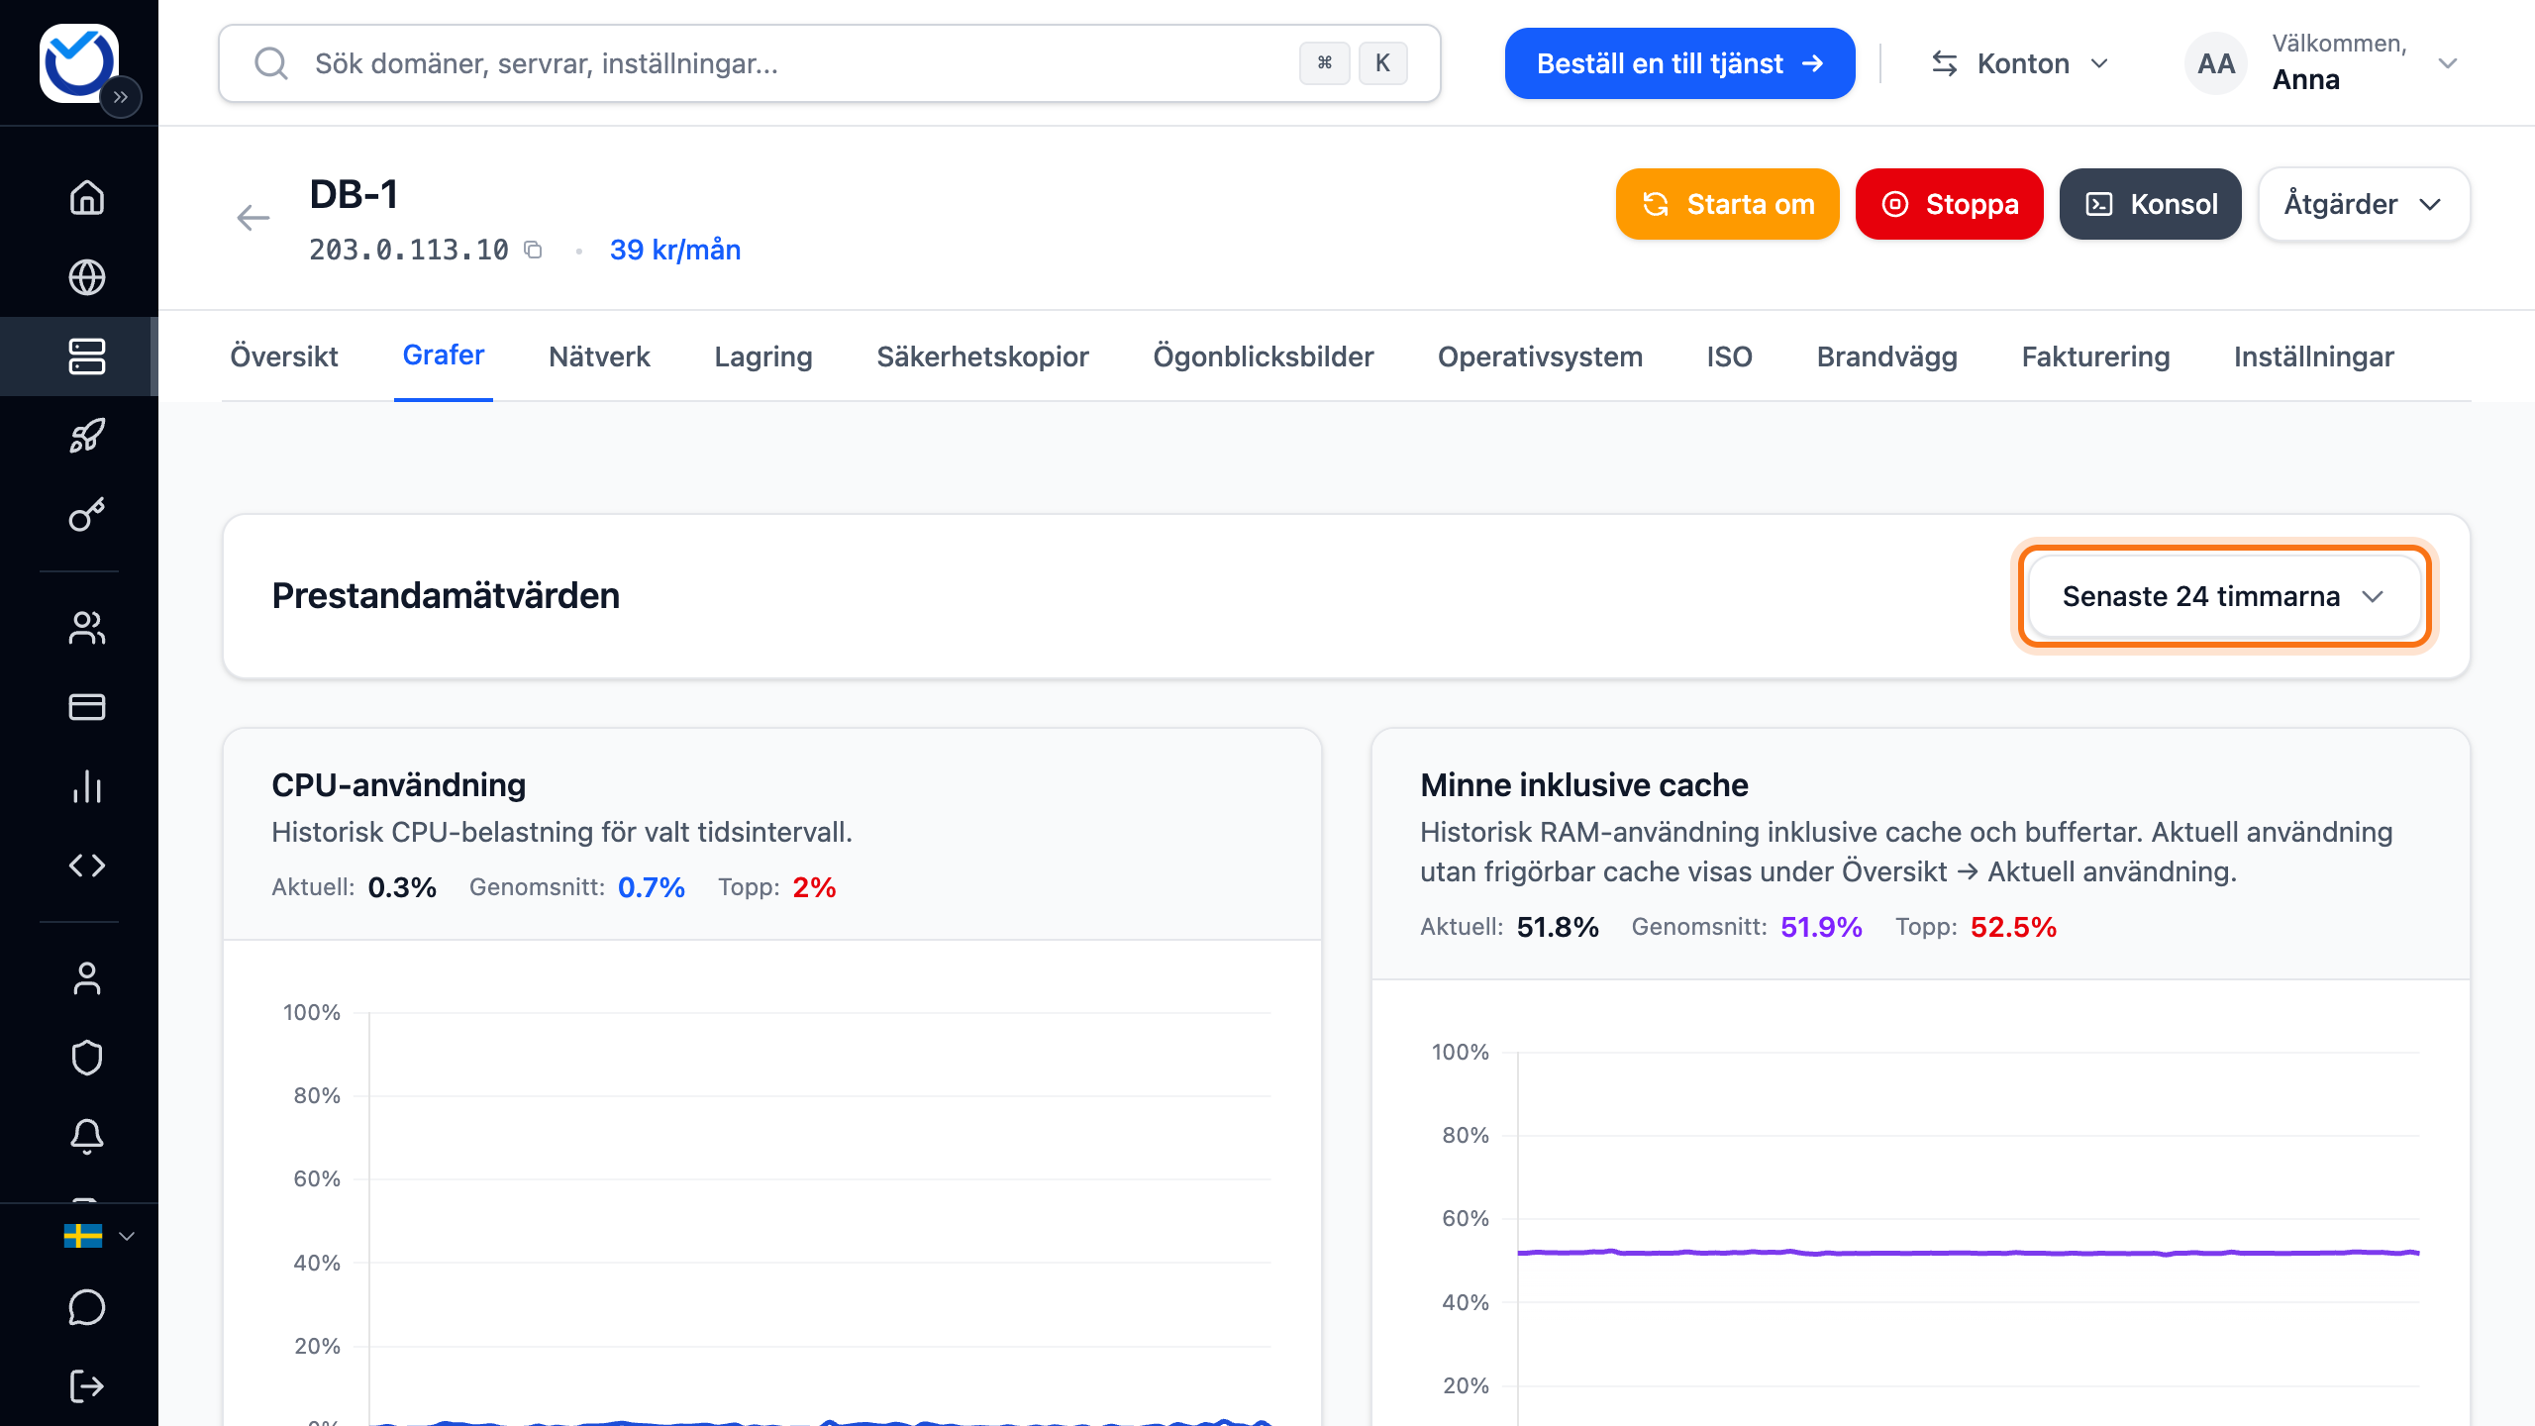Image resolution: width=2535 pixels, height=1426 pixels.
Task: Copy the IP address 203.0.113.10
Action: (533, 250)
